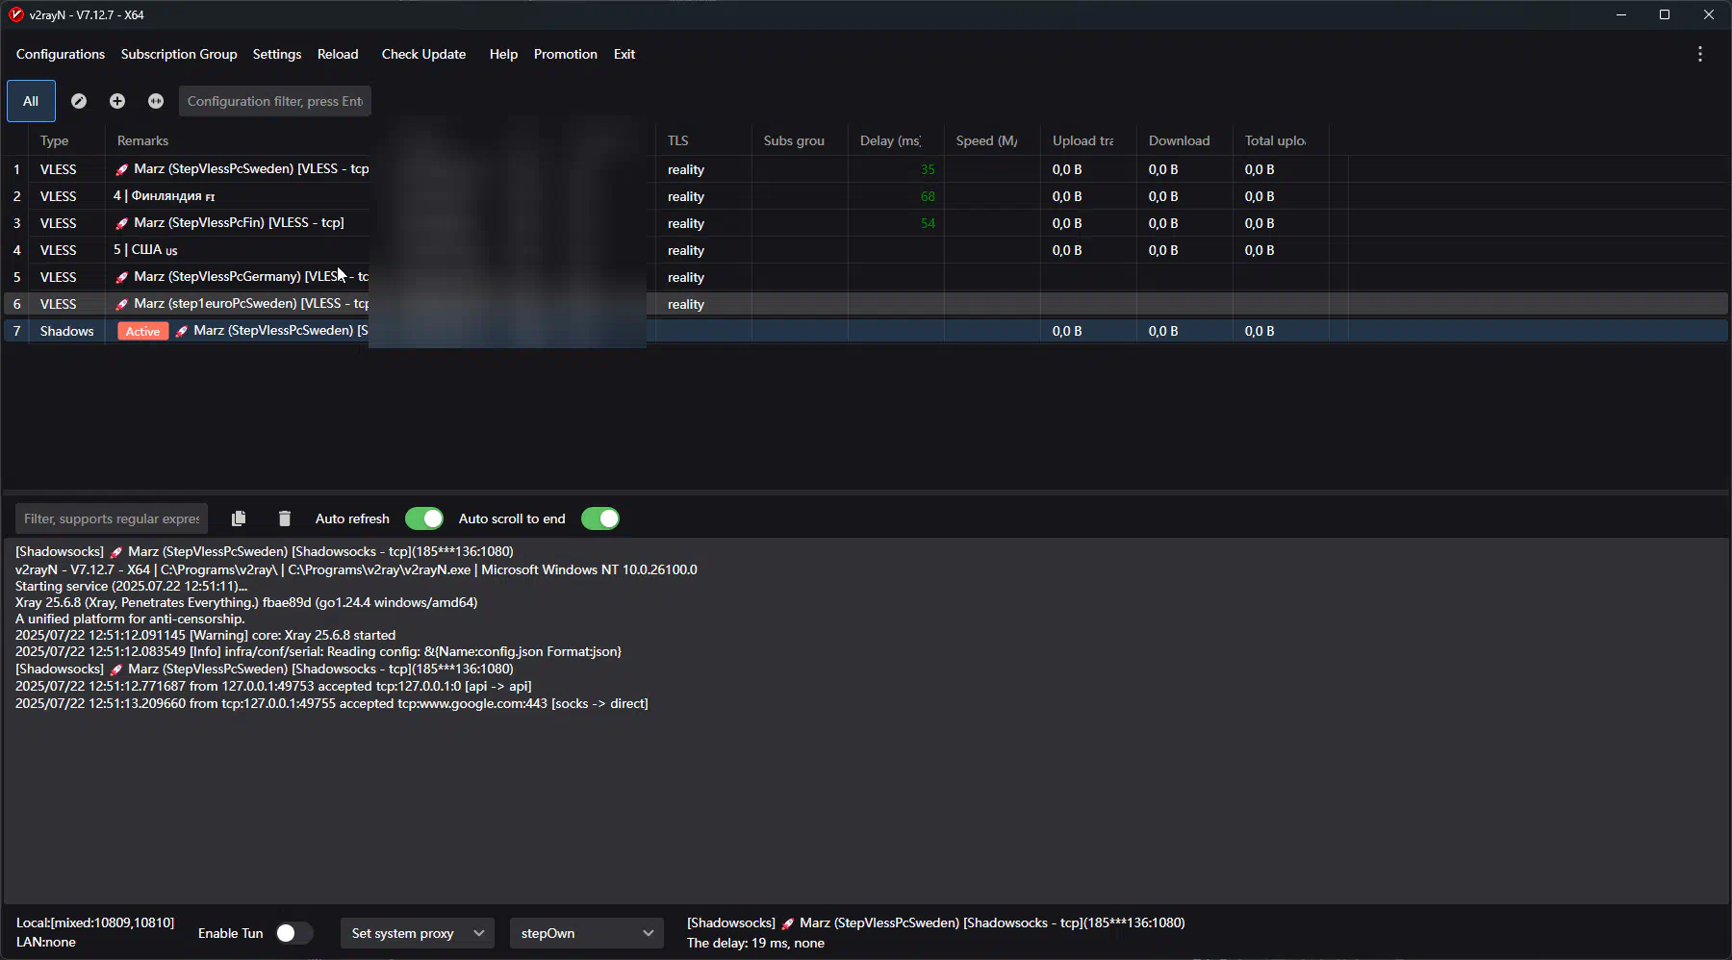The width and height of the screenshot is (1732, 960).
Task: Open the Check Update menu
Action: (423, 54)
